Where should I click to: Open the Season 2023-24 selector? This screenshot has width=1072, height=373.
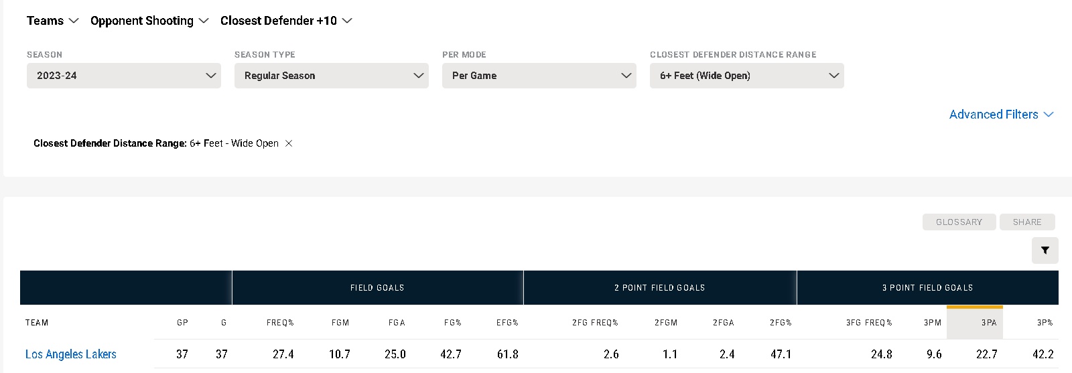[124, 76]
